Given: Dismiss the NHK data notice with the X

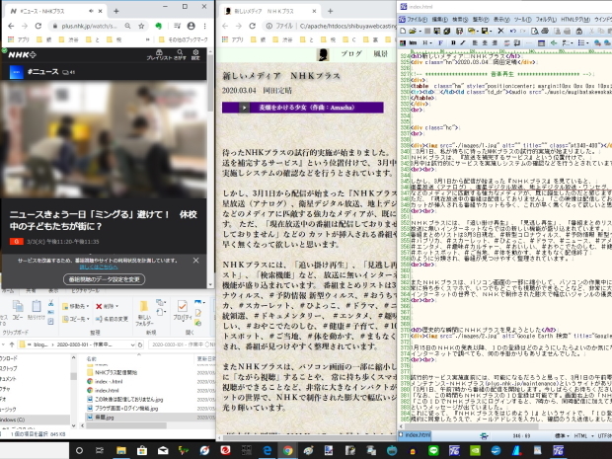Looking at the screenshot, I should [x=195, y=260].
